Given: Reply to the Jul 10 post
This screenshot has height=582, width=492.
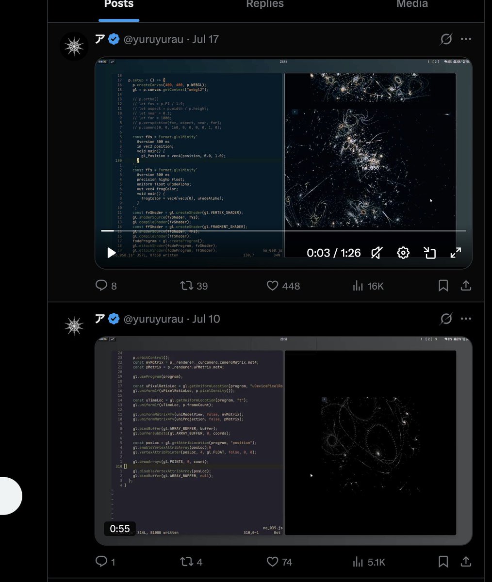Looking at the screenshot, I should pos(106,562).
